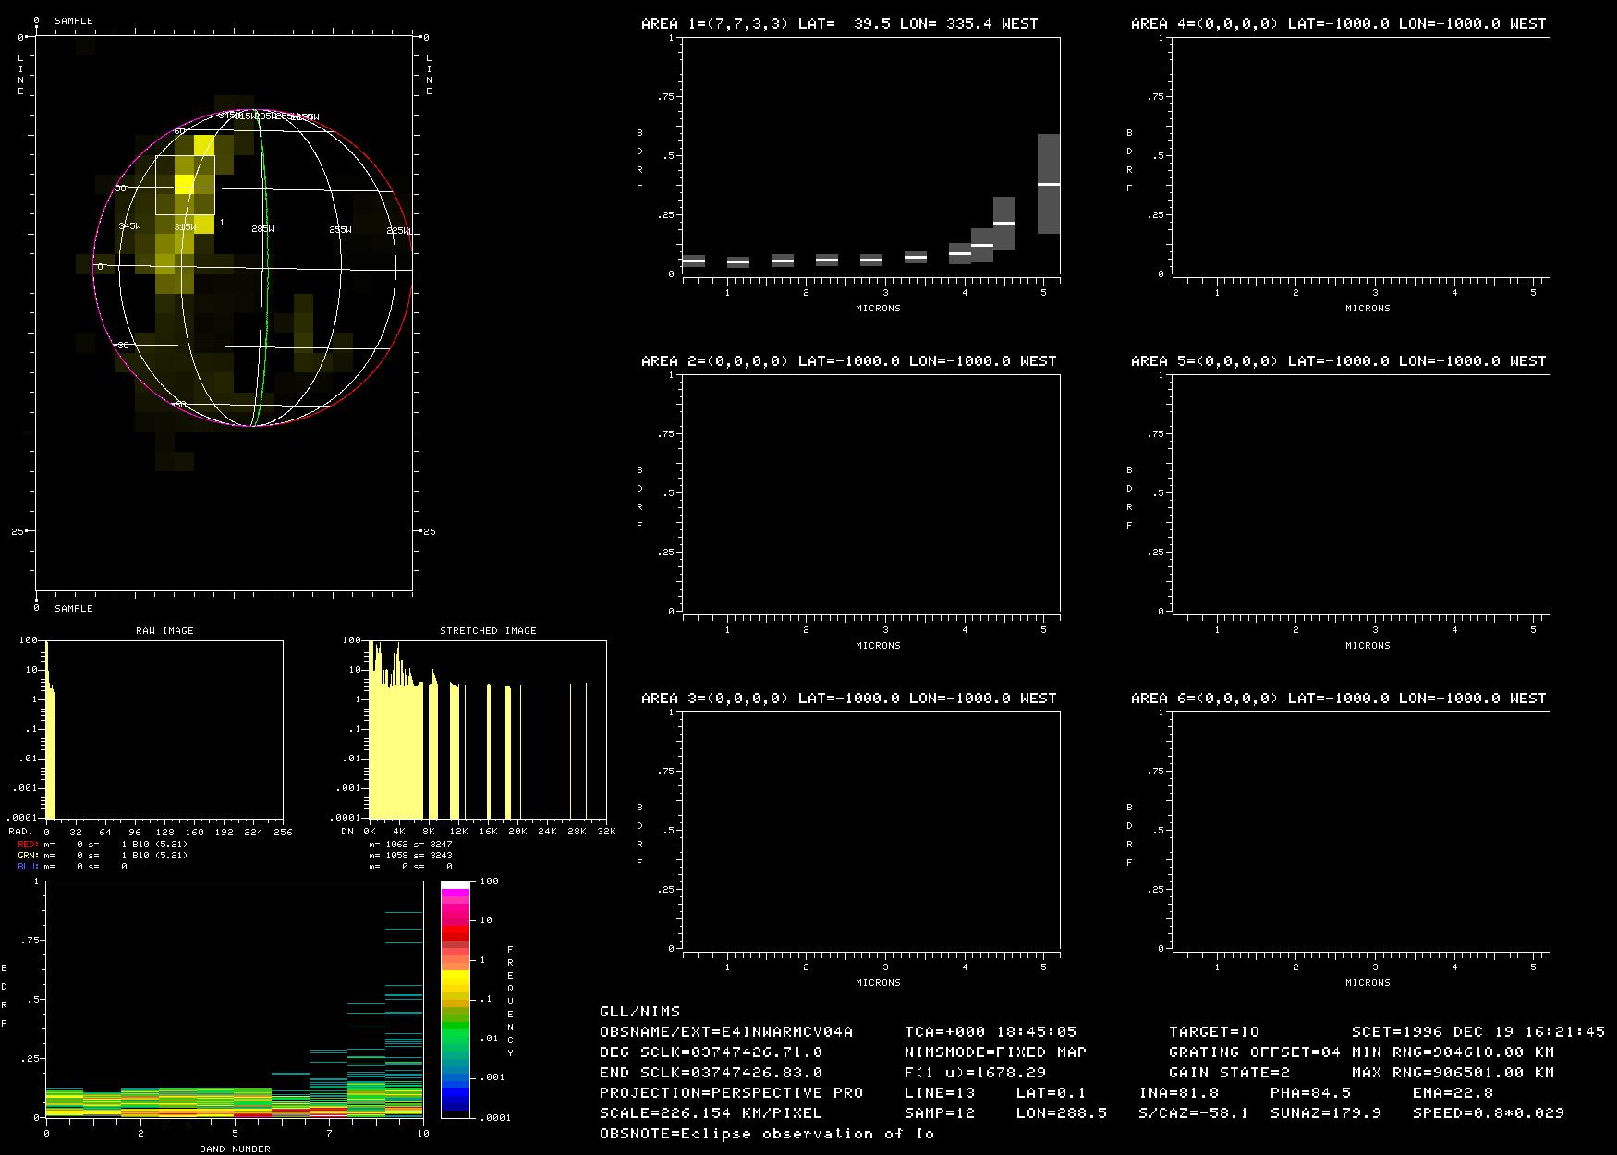This screenshot has width=1617, height=1155.
Task: Click the STRETCHED IMAGE histogram
Action: coord(488,730)
